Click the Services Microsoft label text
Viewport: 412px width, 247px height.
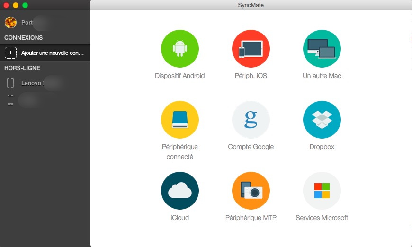[x=322, y=218]
